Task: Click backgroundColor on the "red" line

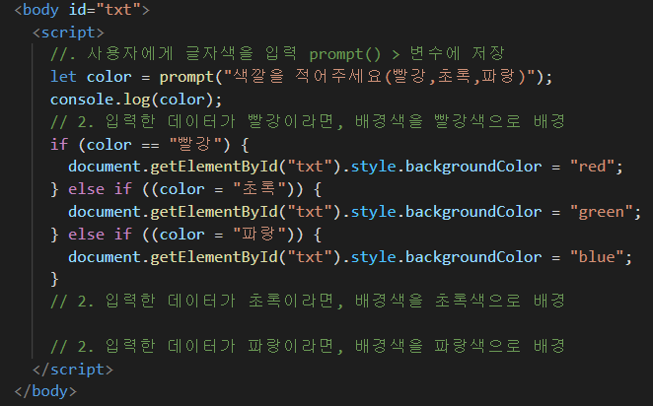Action: click(x=473, y=168)
